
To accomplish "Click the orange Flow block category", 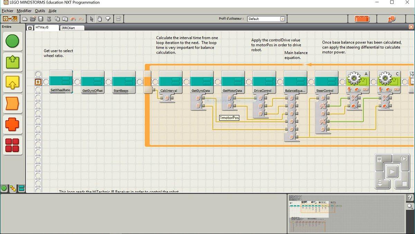I will [12, 103].
